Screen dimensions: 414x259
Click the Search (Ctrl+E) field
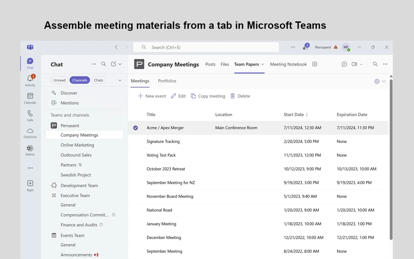tap(206, 47)
